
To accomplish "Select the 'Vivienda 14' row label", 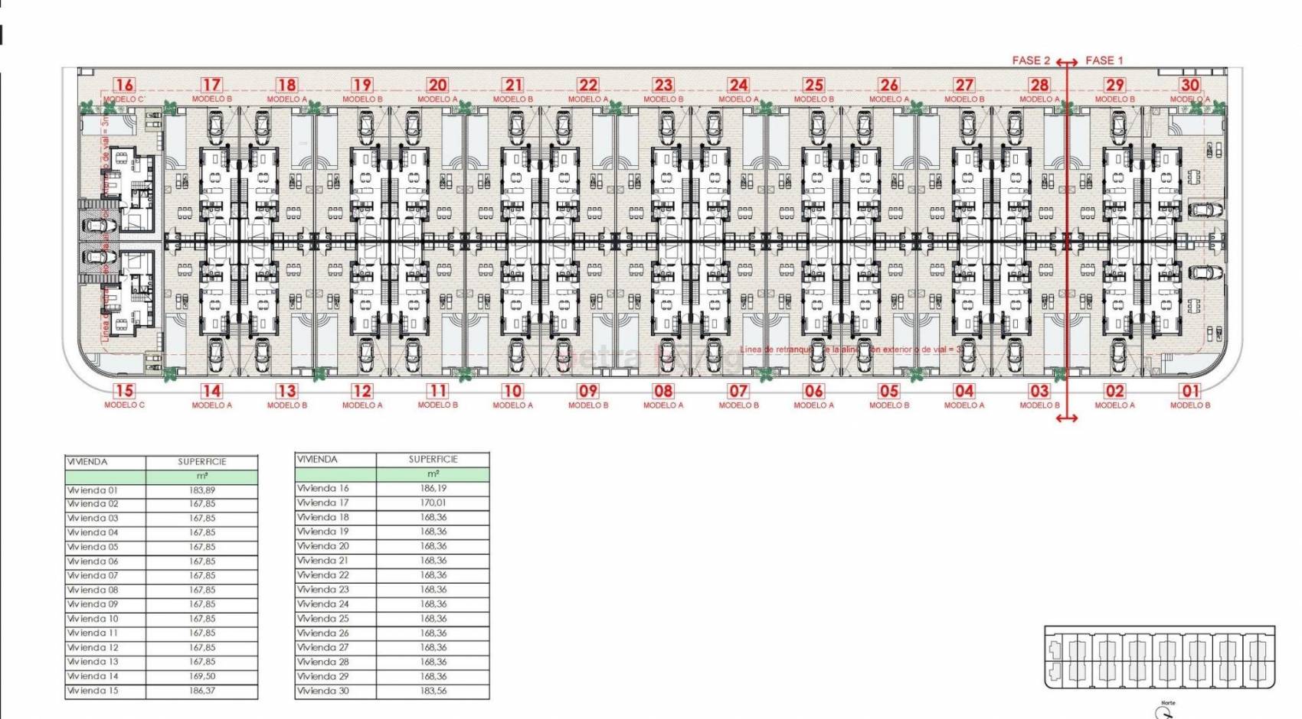I will click(x=93, y=676).
